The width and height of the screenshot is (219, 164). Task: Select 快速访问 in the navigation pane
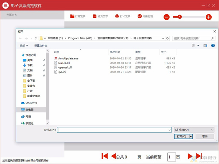pos(31,55)
